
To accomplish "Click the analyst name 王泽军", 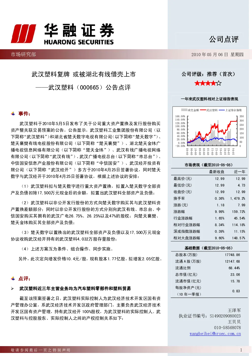I will (234, 310).
